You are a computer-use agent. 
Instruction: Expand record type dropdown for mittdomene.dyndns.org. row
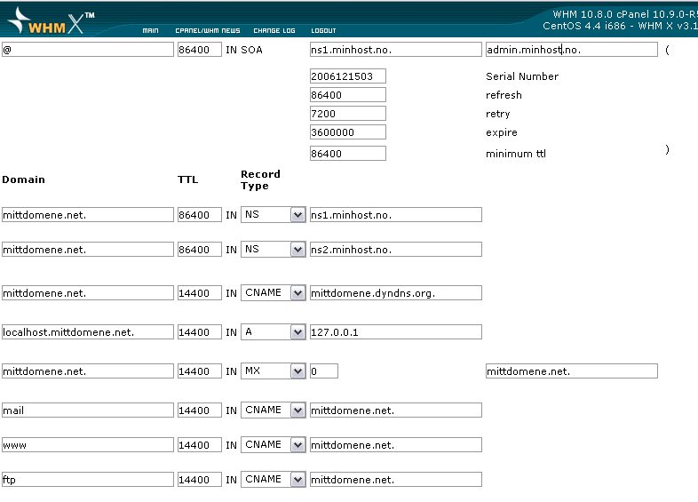(x=274, y=293)
